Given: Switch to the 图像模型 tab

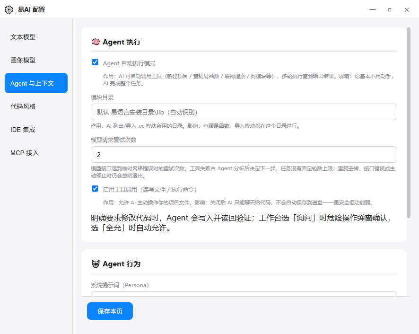Looking at the screenshot, I should [x=36, y=60].
